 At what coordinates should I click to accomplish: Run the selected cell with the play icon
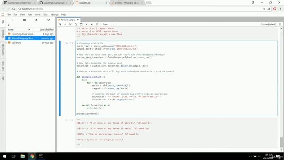point(87,24)
